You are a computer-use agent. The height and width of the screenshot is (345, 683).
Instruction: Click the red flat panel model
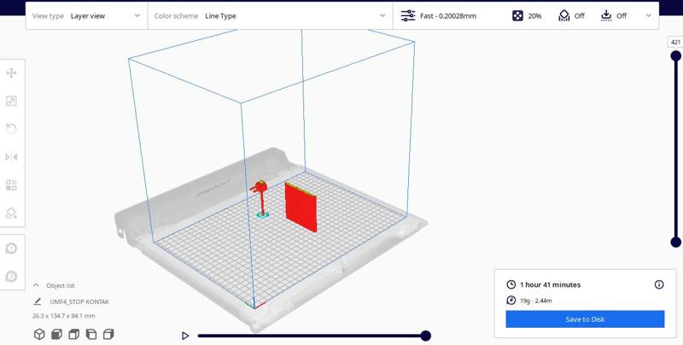coord(301,208)
